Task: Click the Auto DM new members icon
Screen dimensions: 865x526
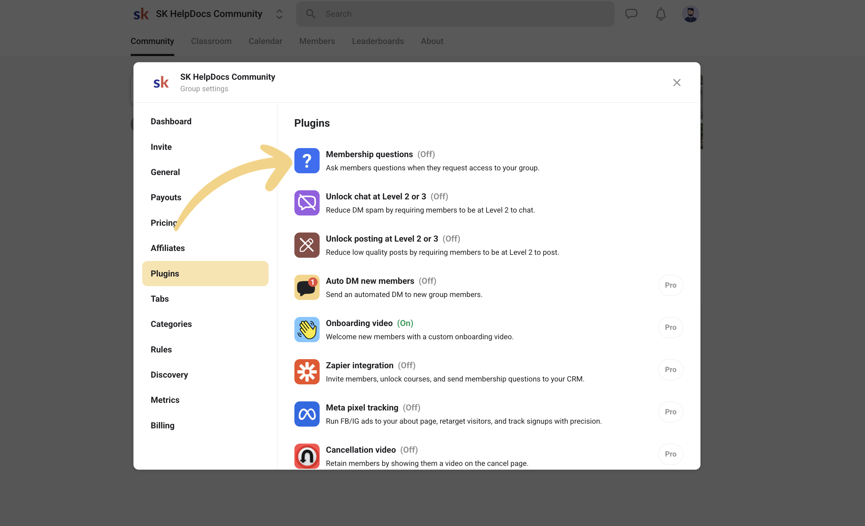Action: click(307, 287)
